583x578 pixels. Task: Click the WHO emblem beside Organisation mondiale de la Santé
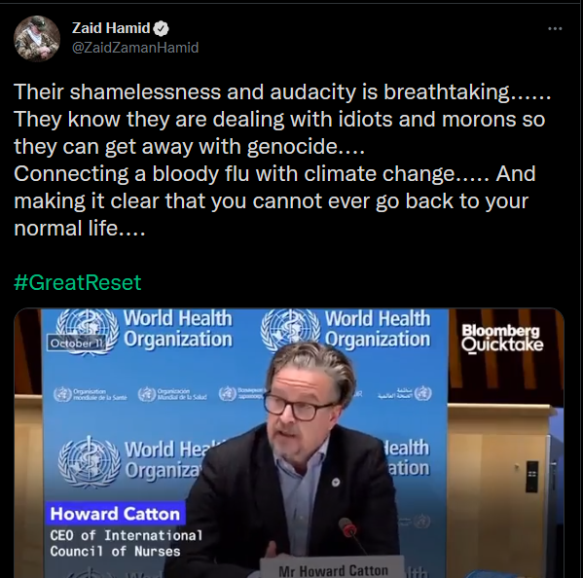pos(62,394)
